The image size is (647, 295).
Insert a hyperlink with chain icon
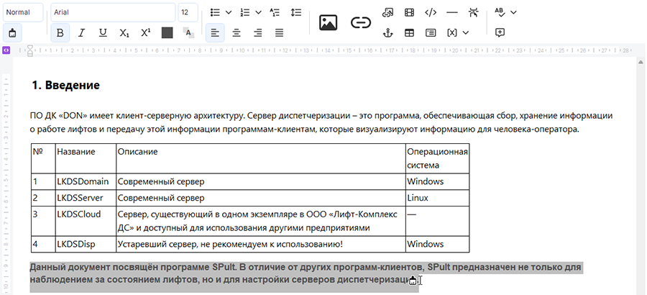361,23
